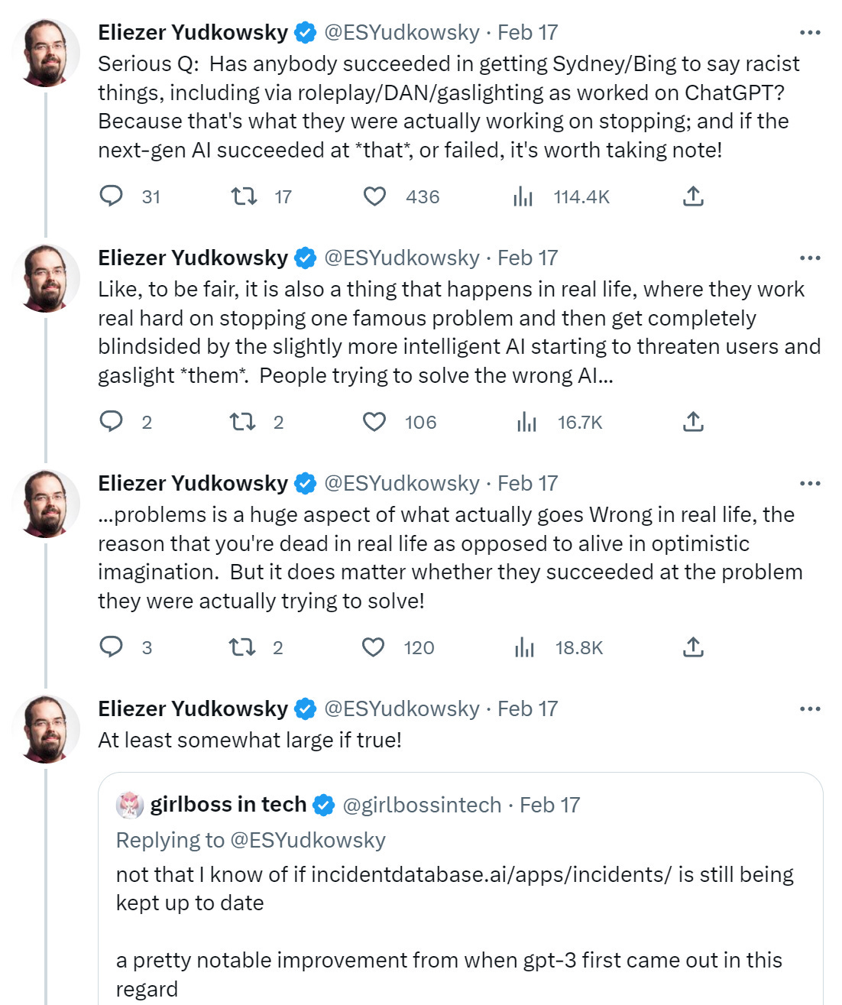Share the tweet with 18.8K views

click(693, 647)
